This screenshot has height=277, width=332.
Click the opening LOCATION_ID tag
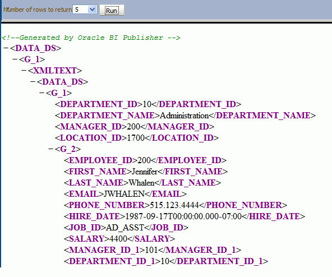click(x=91, y=138)
